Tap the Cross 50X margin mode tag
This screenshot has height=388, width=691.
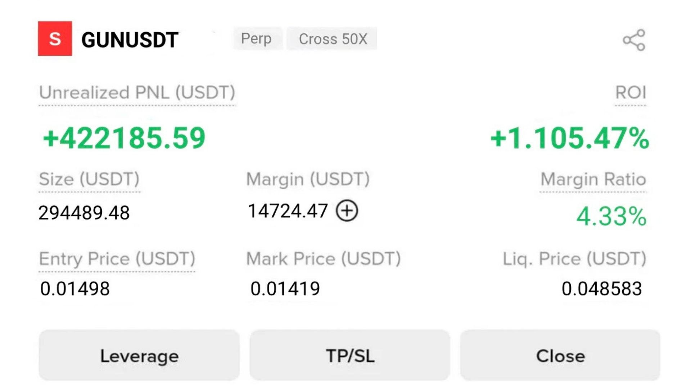click(x=332, y=38)
